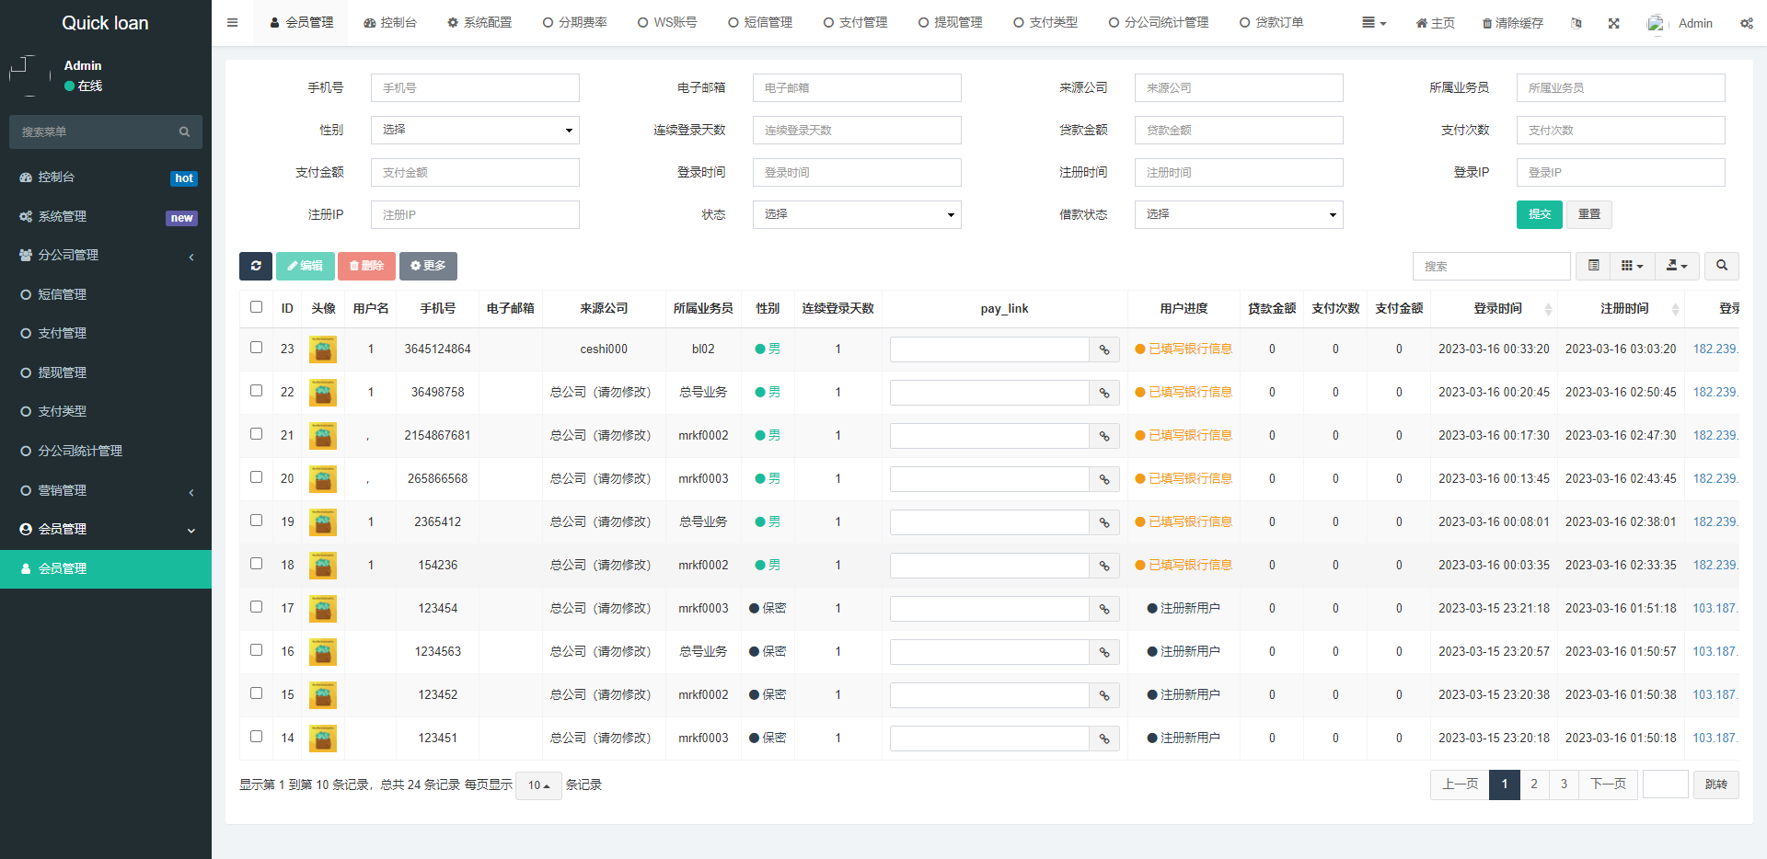Collapse the sidebar with the hamburger icon
This screenshot has width=1767, height=859.
click(x=232, y=22)
